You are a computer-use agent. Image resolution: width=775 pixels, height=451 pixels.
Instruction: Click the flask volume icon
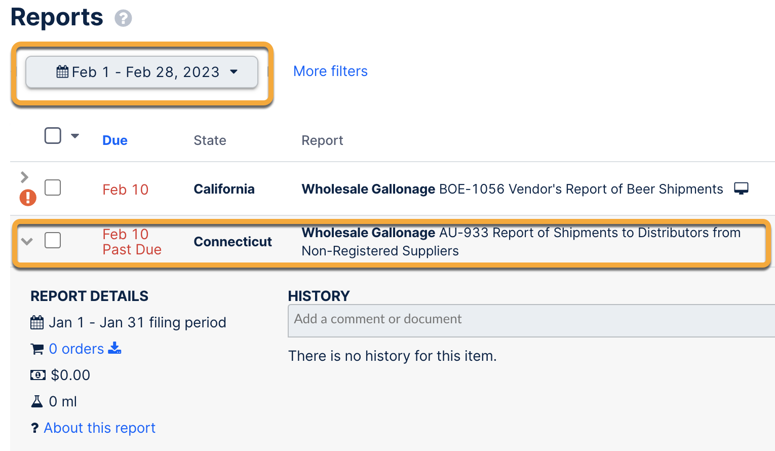coord(37,401)
